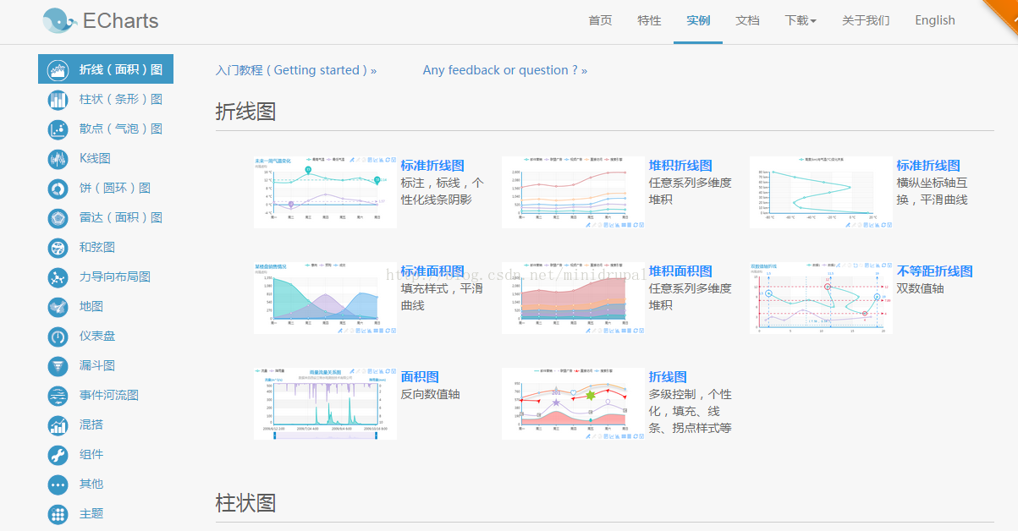1018x531 pixels.
Task: Open the 关于我们 navigation item
Action: [x=866, y=20]
